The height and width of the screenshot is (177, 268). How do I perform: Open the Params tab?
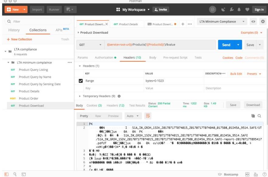pos(83,58)
